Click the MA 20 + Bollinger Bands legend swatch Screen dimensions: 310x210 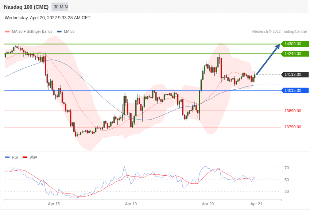click(x=7, y=32)
